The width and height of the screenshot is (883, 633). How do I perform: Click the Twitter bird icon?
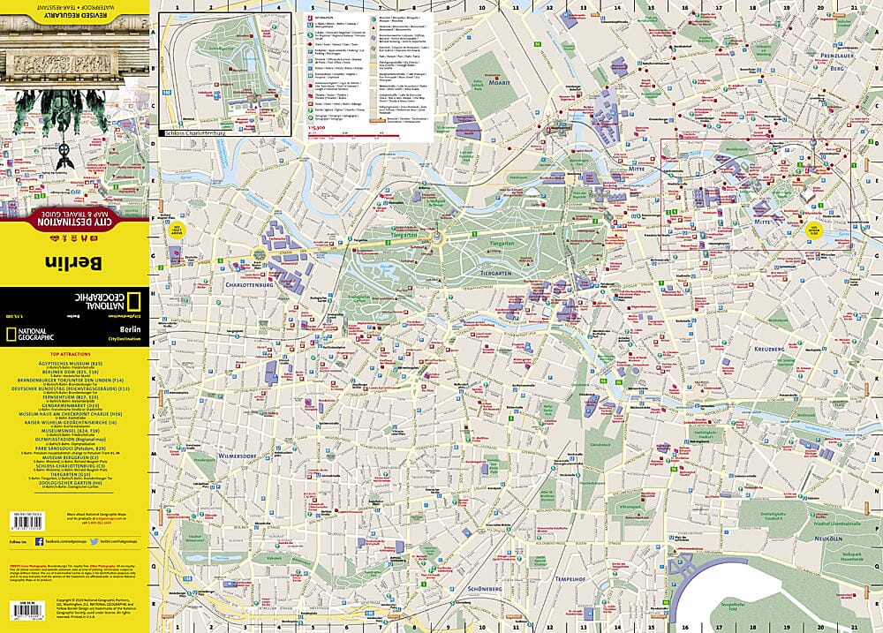coord(94,541)
